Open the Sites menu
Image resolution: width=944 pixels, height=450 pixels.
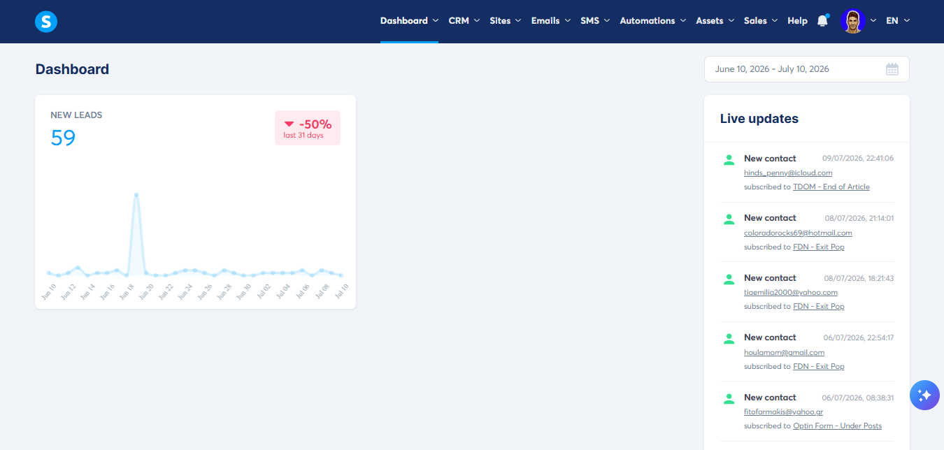[500, 21]
